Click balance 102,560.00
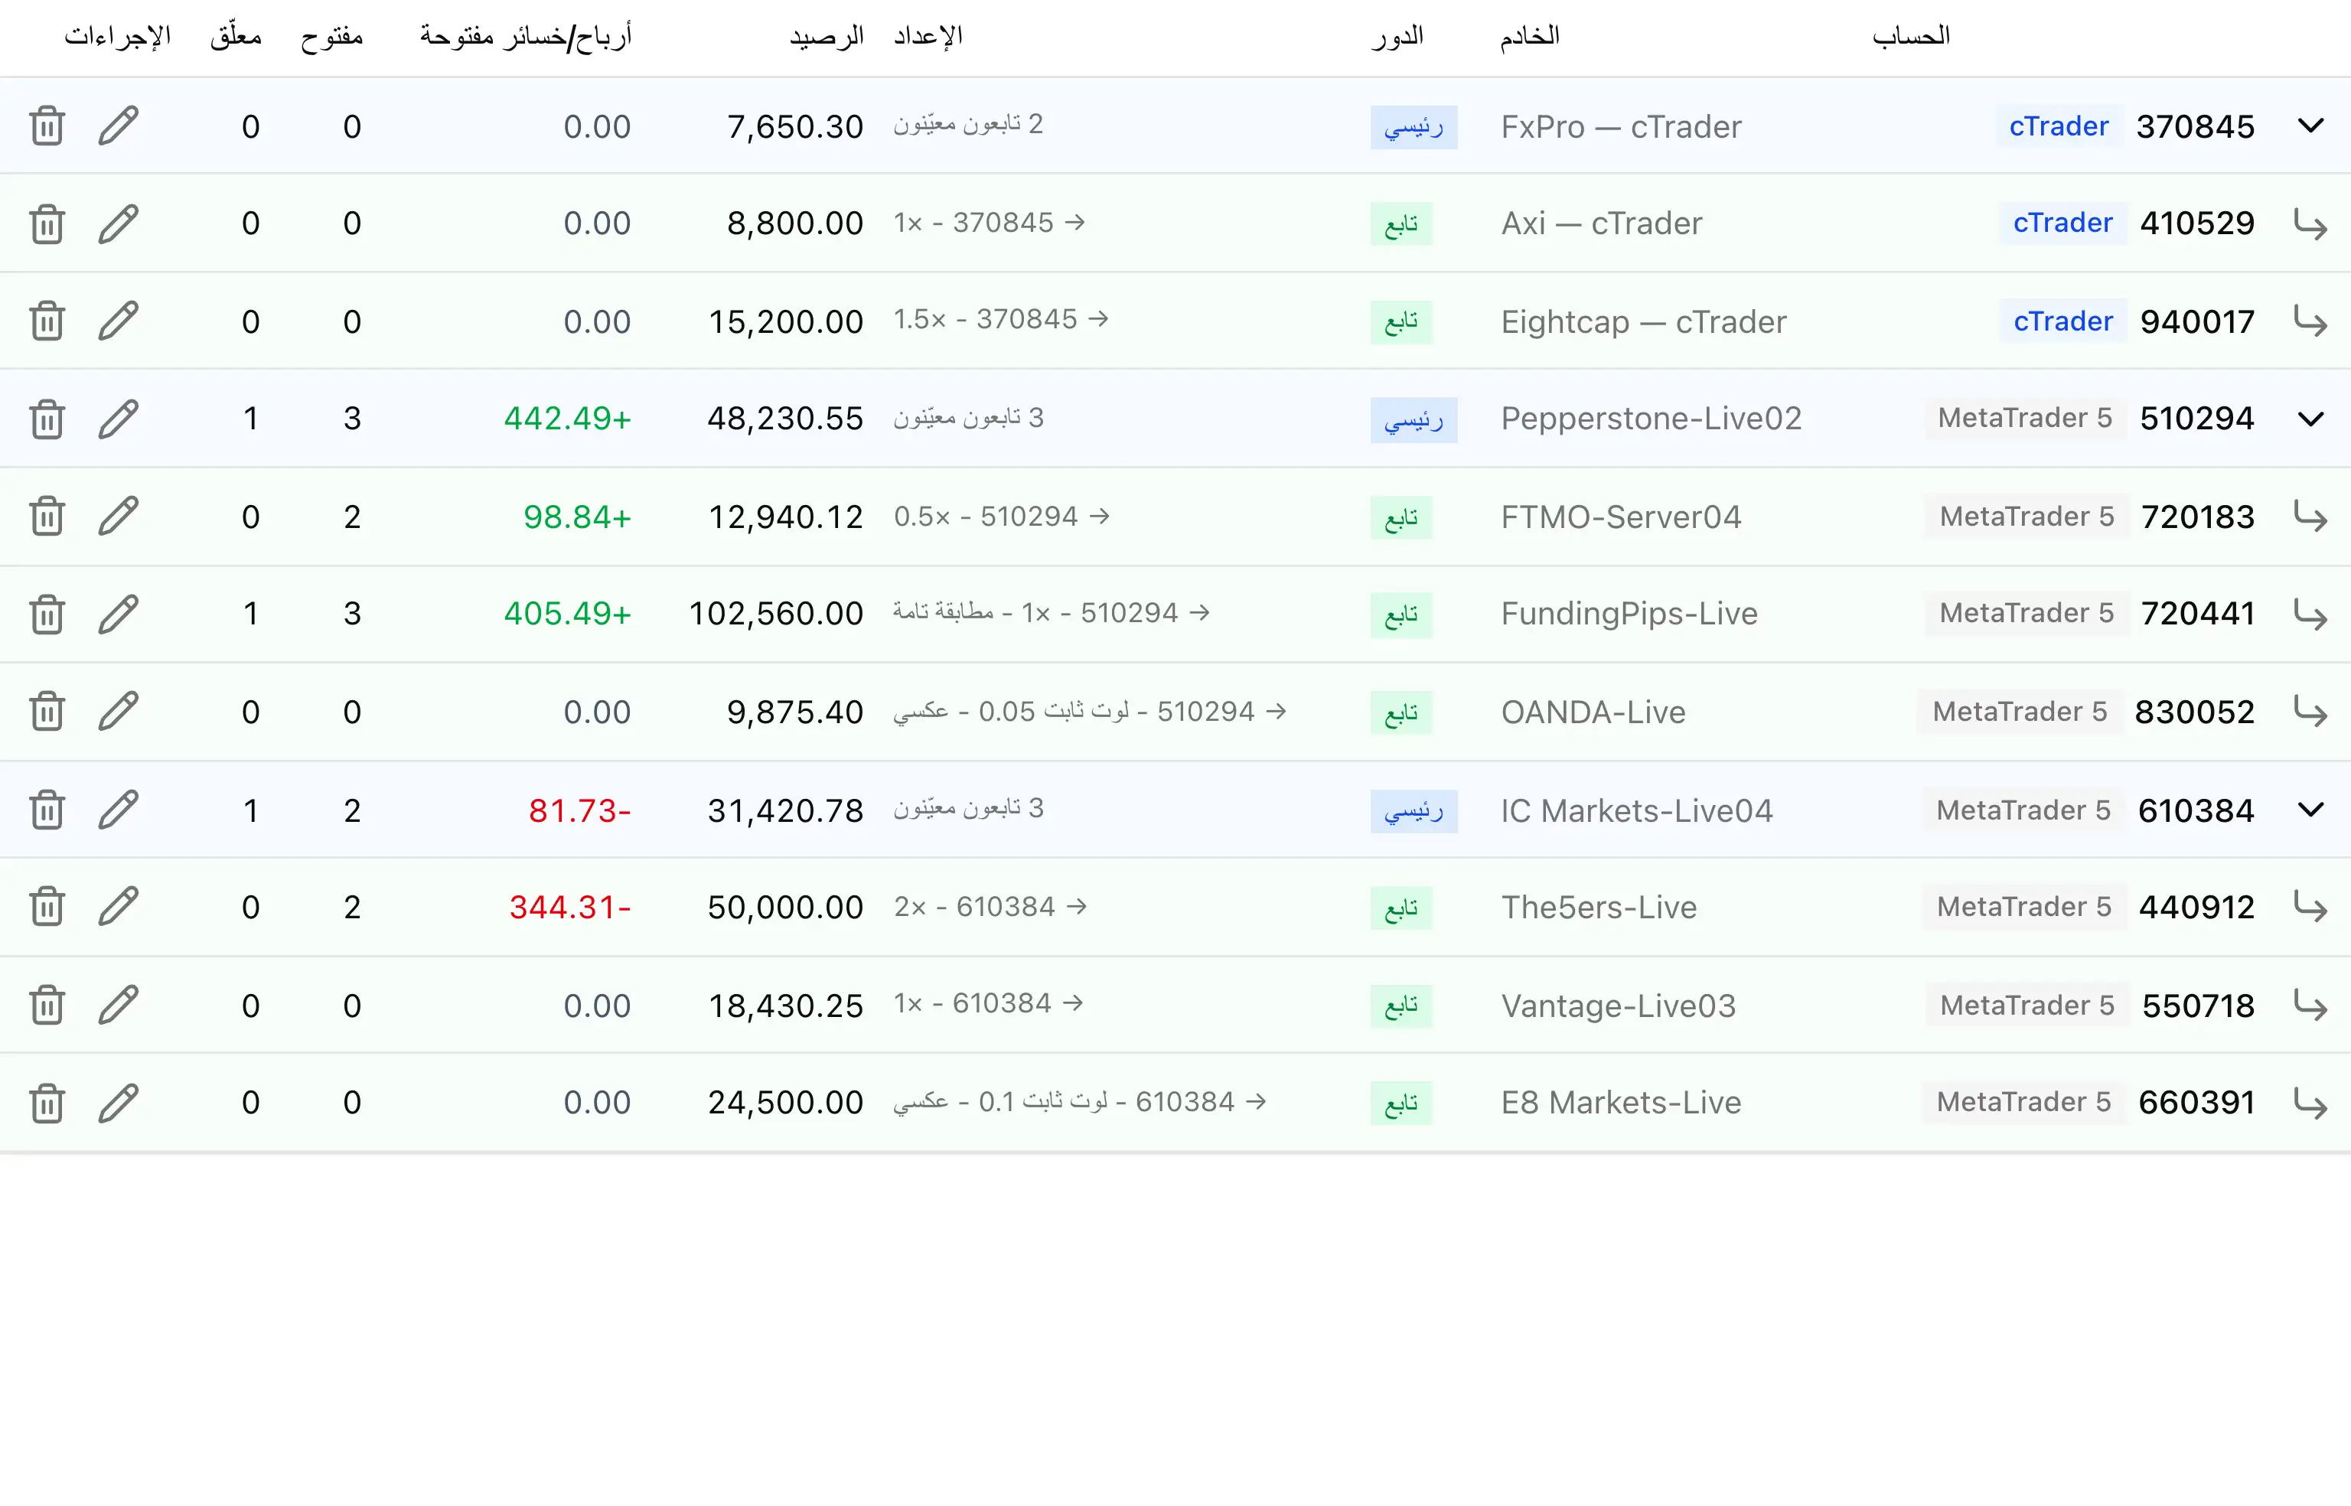The image size is (2351, 1506). pos(775,614)
